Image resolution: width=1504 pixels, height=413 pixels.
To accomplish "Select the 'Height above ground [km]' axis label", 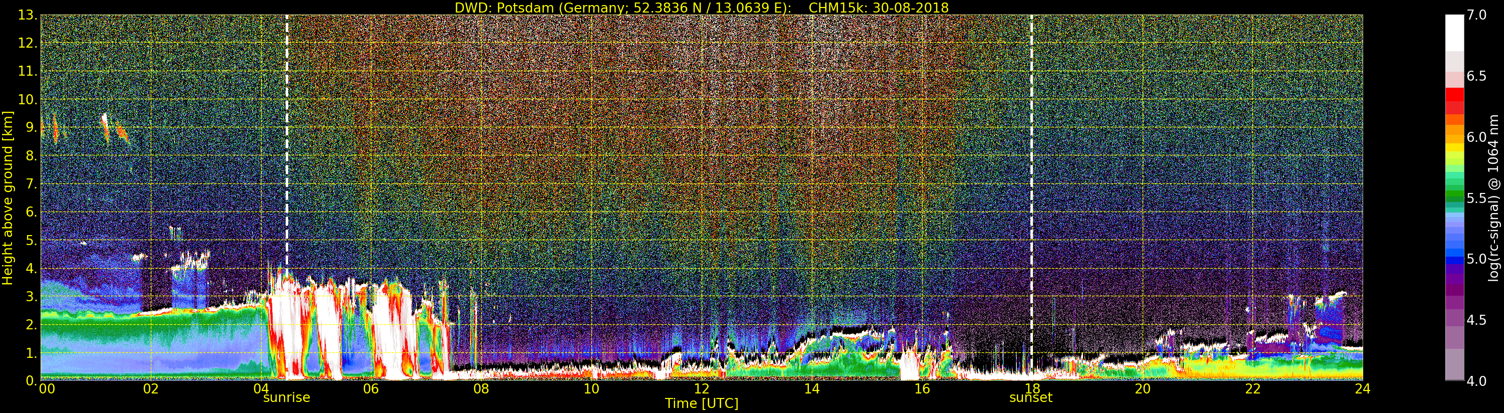I will (x=8, y=198).
